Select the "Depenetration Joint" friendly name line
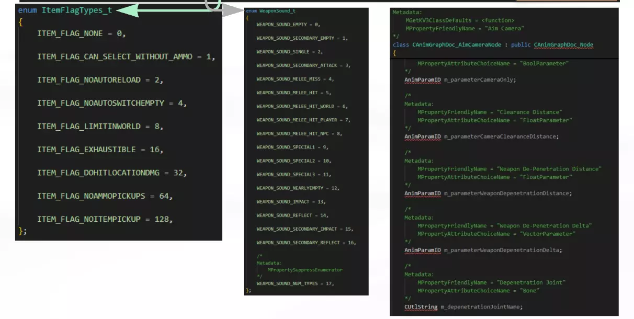The height and width of the screenshot is (319, 634). 491,282
